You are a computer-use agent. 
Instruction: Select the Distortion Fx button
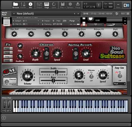click(x=8, y=61)
